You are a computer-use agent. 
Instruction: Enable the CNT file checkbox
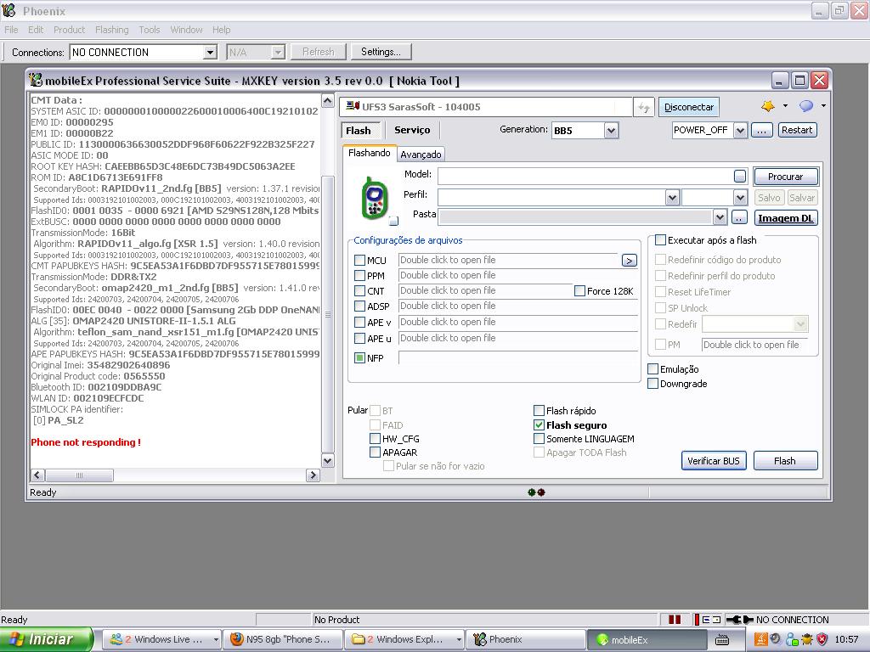[x=359, y=291]
